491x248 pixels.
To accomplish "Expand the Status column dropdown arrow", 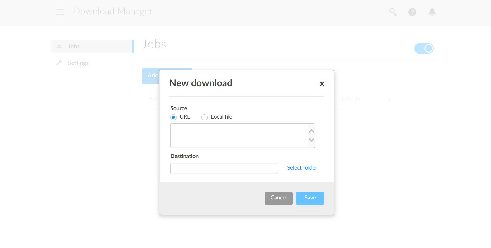I will click(x=389, y=99).
